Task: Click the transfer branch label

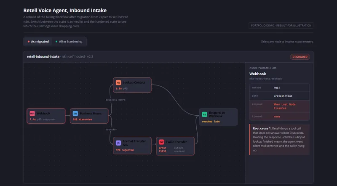Action: [x=111, y=130]
